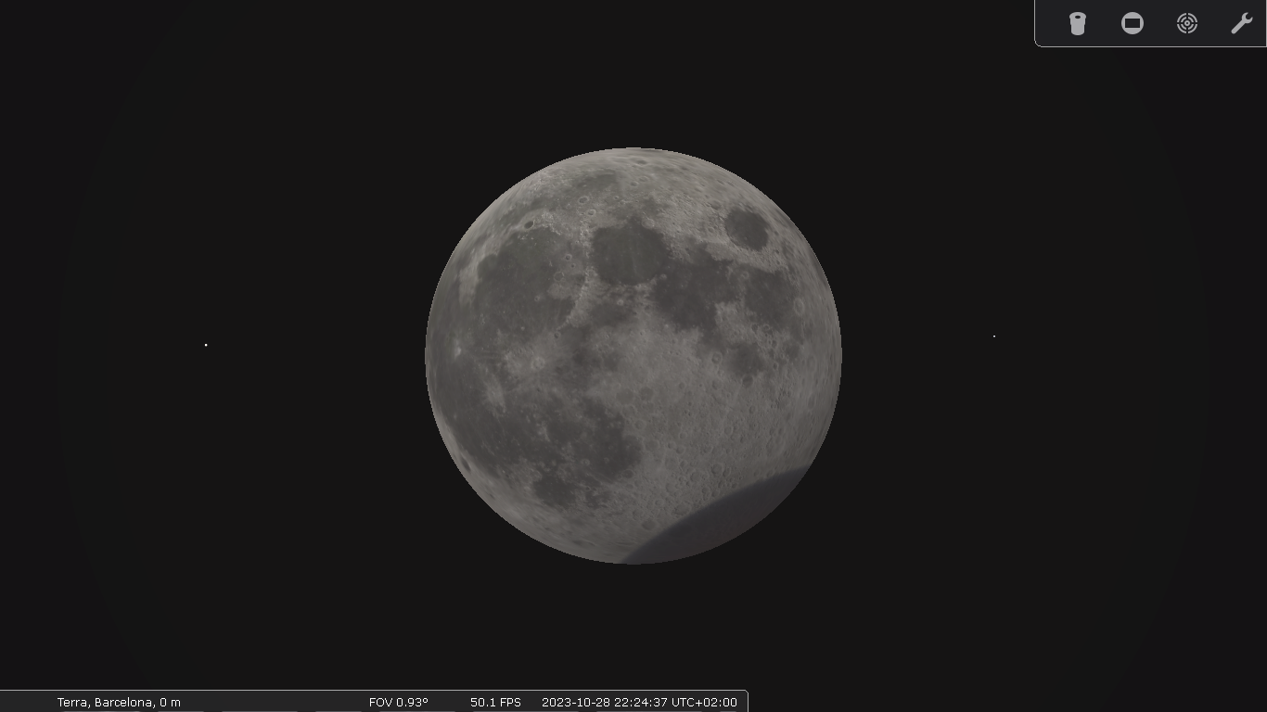Select the bright star left of the Moon
The width and height of the screenshot is (1267, 712).
click(206, 345)
